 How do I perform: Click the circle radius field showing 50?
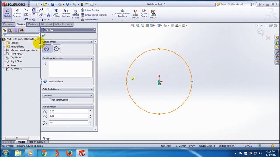(68, 123)
